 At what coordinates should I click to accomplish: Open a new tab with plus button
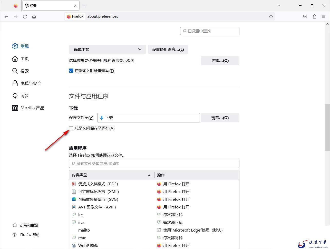[85, 6]
